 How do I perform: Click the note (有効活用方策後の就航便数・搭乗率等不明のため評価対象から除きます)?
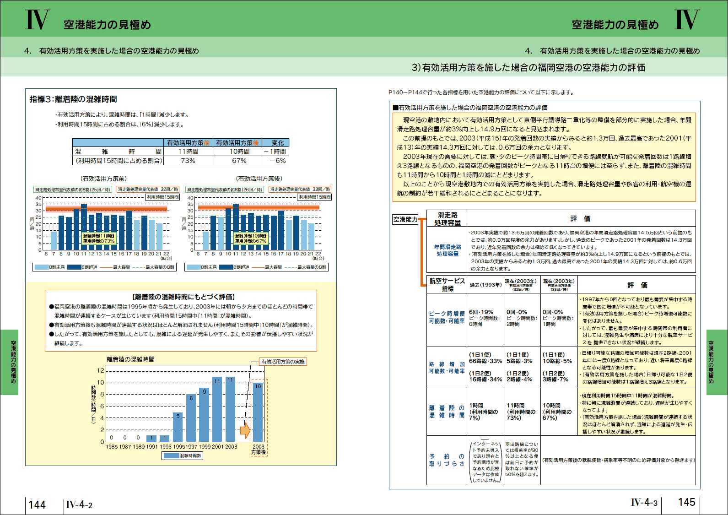[618, 460]
